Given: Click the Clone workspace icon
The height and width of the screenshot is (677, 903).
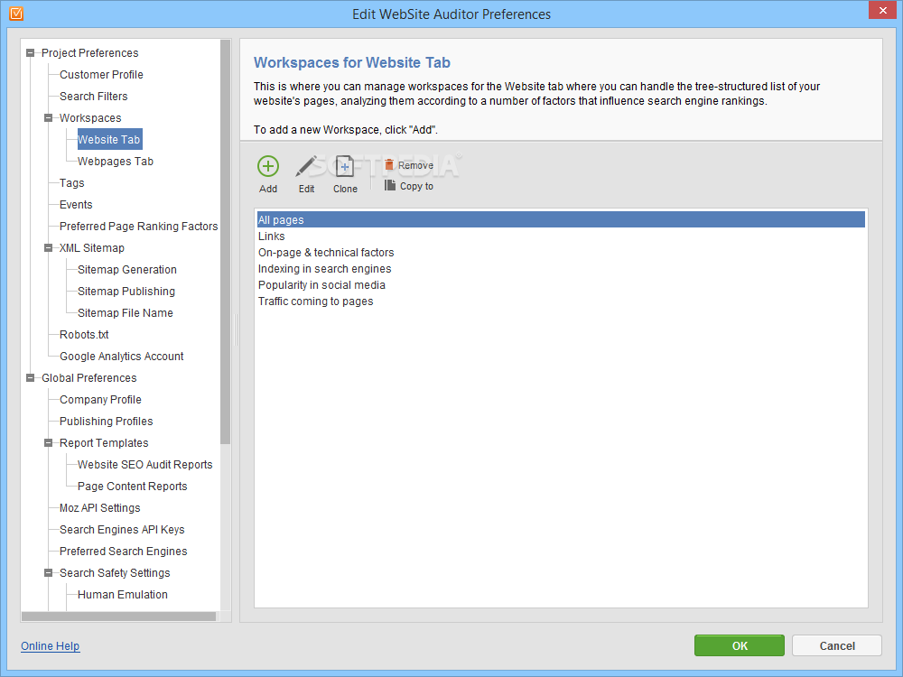Looking at the screenshot, I should point(344,166).
